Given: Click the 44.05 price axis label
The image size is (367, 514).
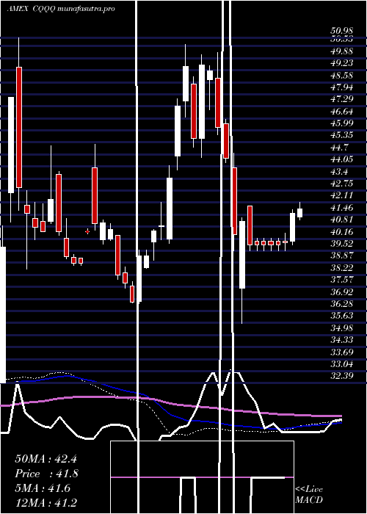Looking at the screenshot, I should coord(342,159).
